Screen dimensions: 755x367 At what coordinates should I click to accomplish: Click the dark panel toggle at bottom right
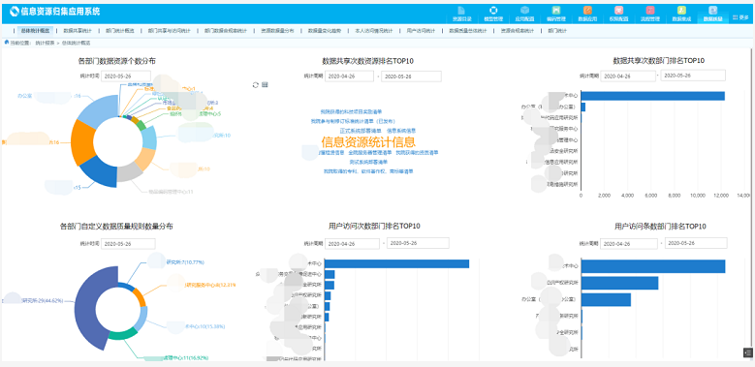tap(747, 353)
